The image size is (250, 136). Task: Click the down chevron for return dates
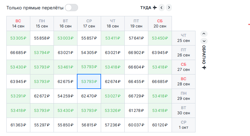pyautogui.click(x=204, y=41)
